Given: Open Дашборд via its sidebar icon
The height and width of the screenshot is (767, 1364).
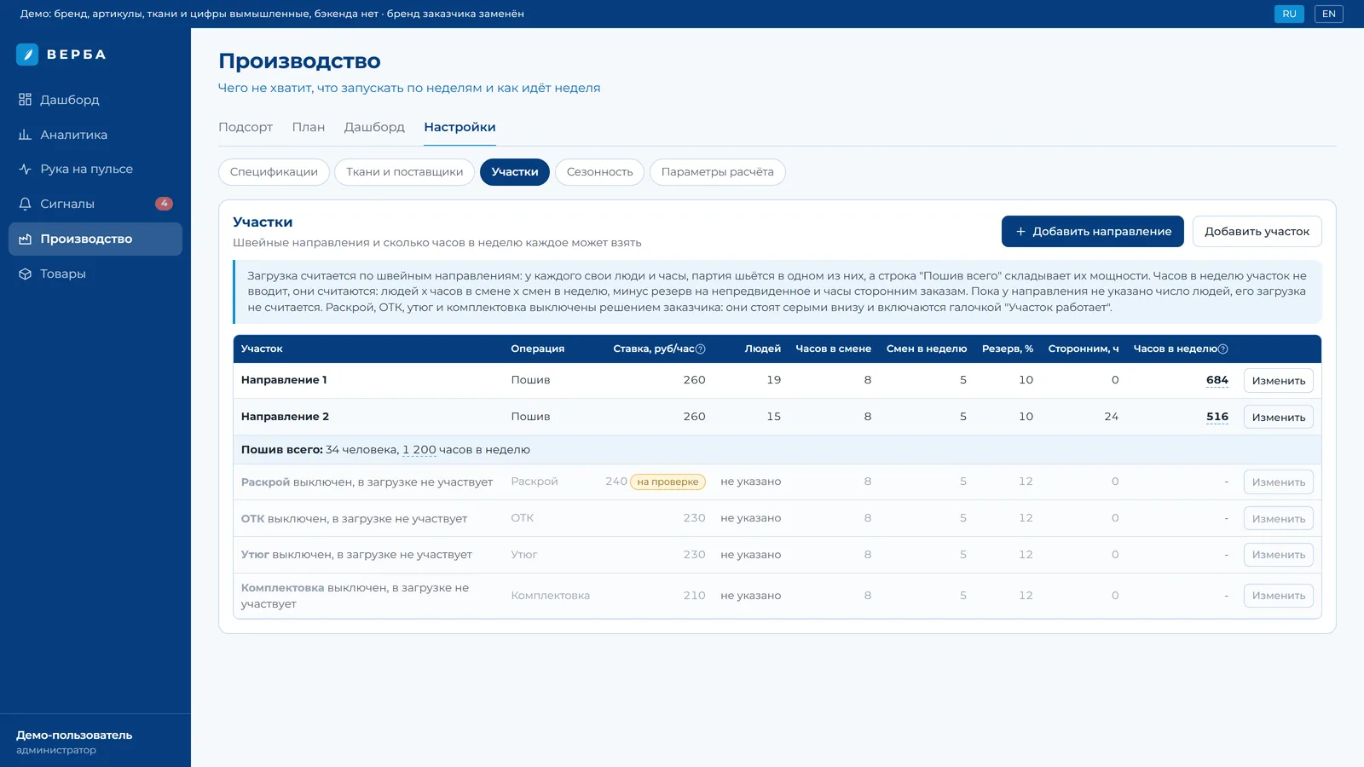Looking at the screenshot, I should pos(25,100).
